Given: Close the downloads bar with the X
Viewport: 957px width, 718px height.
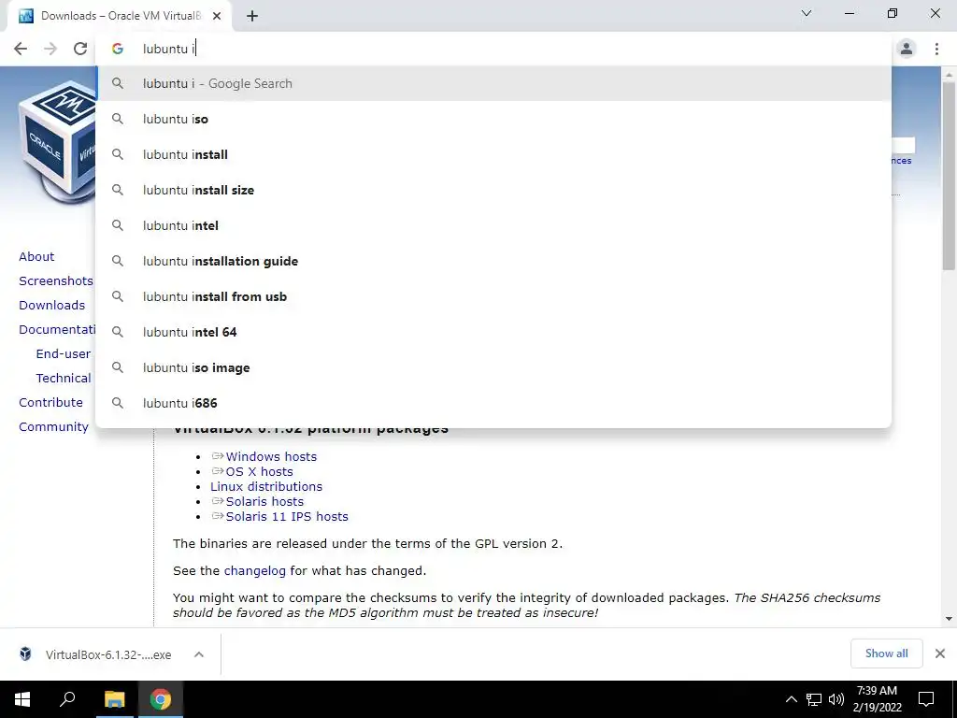Looking at the screenshot, I should point(940,653).
